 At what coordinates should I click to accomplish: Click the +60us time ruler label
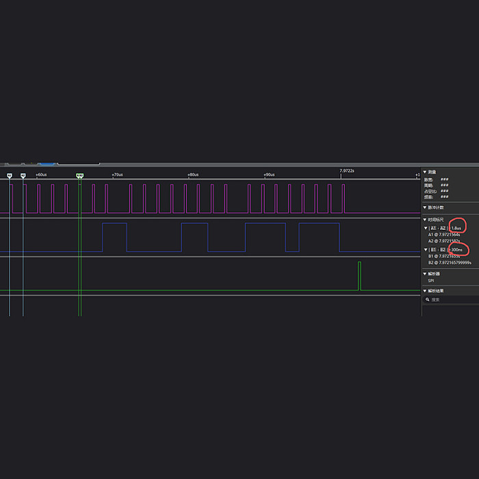(x=41, y=174)
